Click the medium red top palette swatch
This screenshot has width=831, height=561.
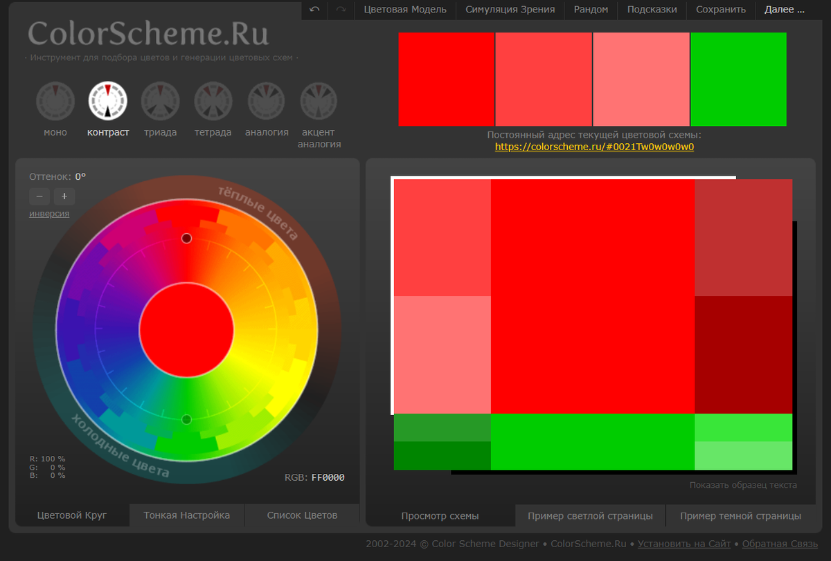point(544,80)
